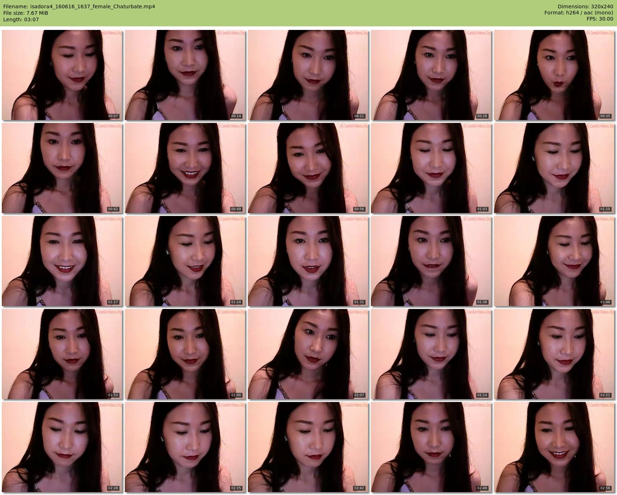Viewport: 617px width, 495px height.
Task: Open the thumbnail labeled 02:28
Action: point(62,447)
